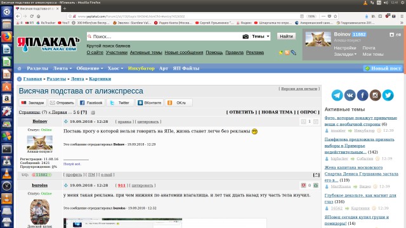Open Amazon launcher in dock
Screen dimensions: 406x228
tap(6, 99)
